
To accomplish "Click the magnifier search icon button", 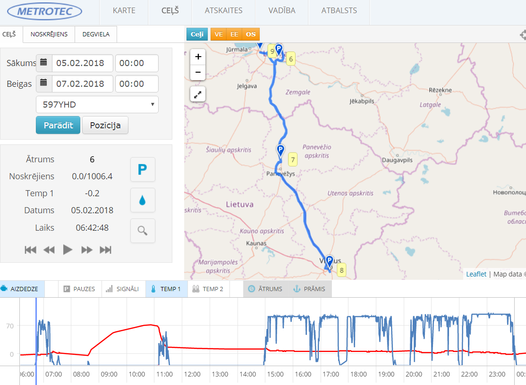I will [x=142, y=231].
